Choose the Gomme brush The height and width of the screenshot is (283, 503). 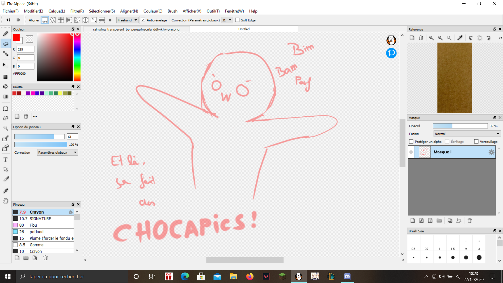coord(36,245)
